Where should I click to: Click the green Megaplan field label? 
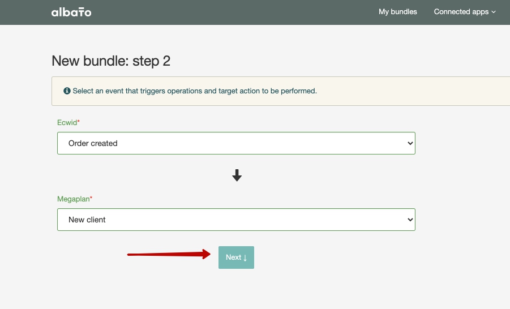coord(73,199)
